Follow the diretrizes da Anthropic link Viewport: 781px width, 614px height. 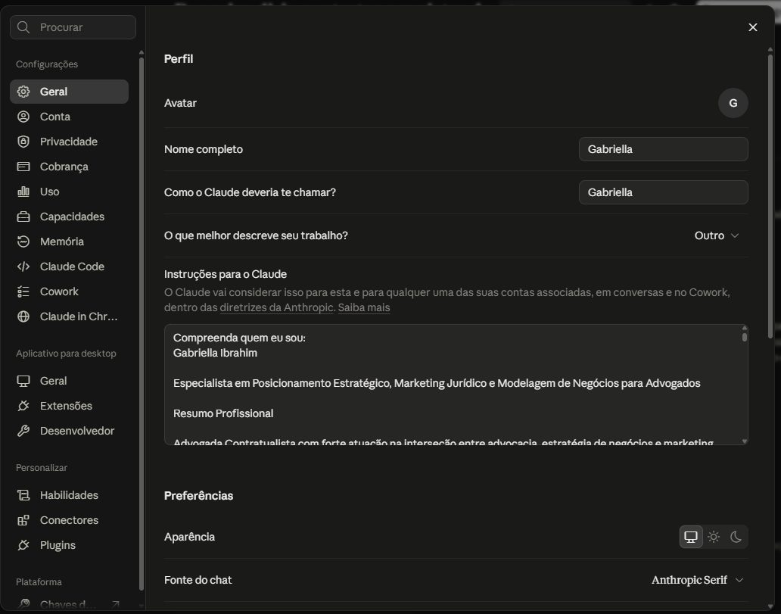pyautogui.click(x=276, y=307)
